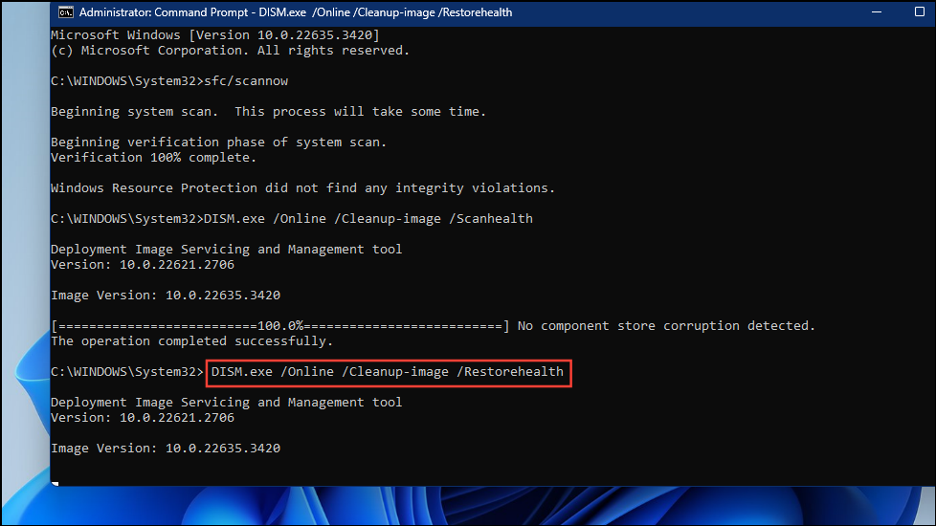936x526 pixels.
Task: Click the Command Prompt icon in title bar
Action: (x=65, y=12)
